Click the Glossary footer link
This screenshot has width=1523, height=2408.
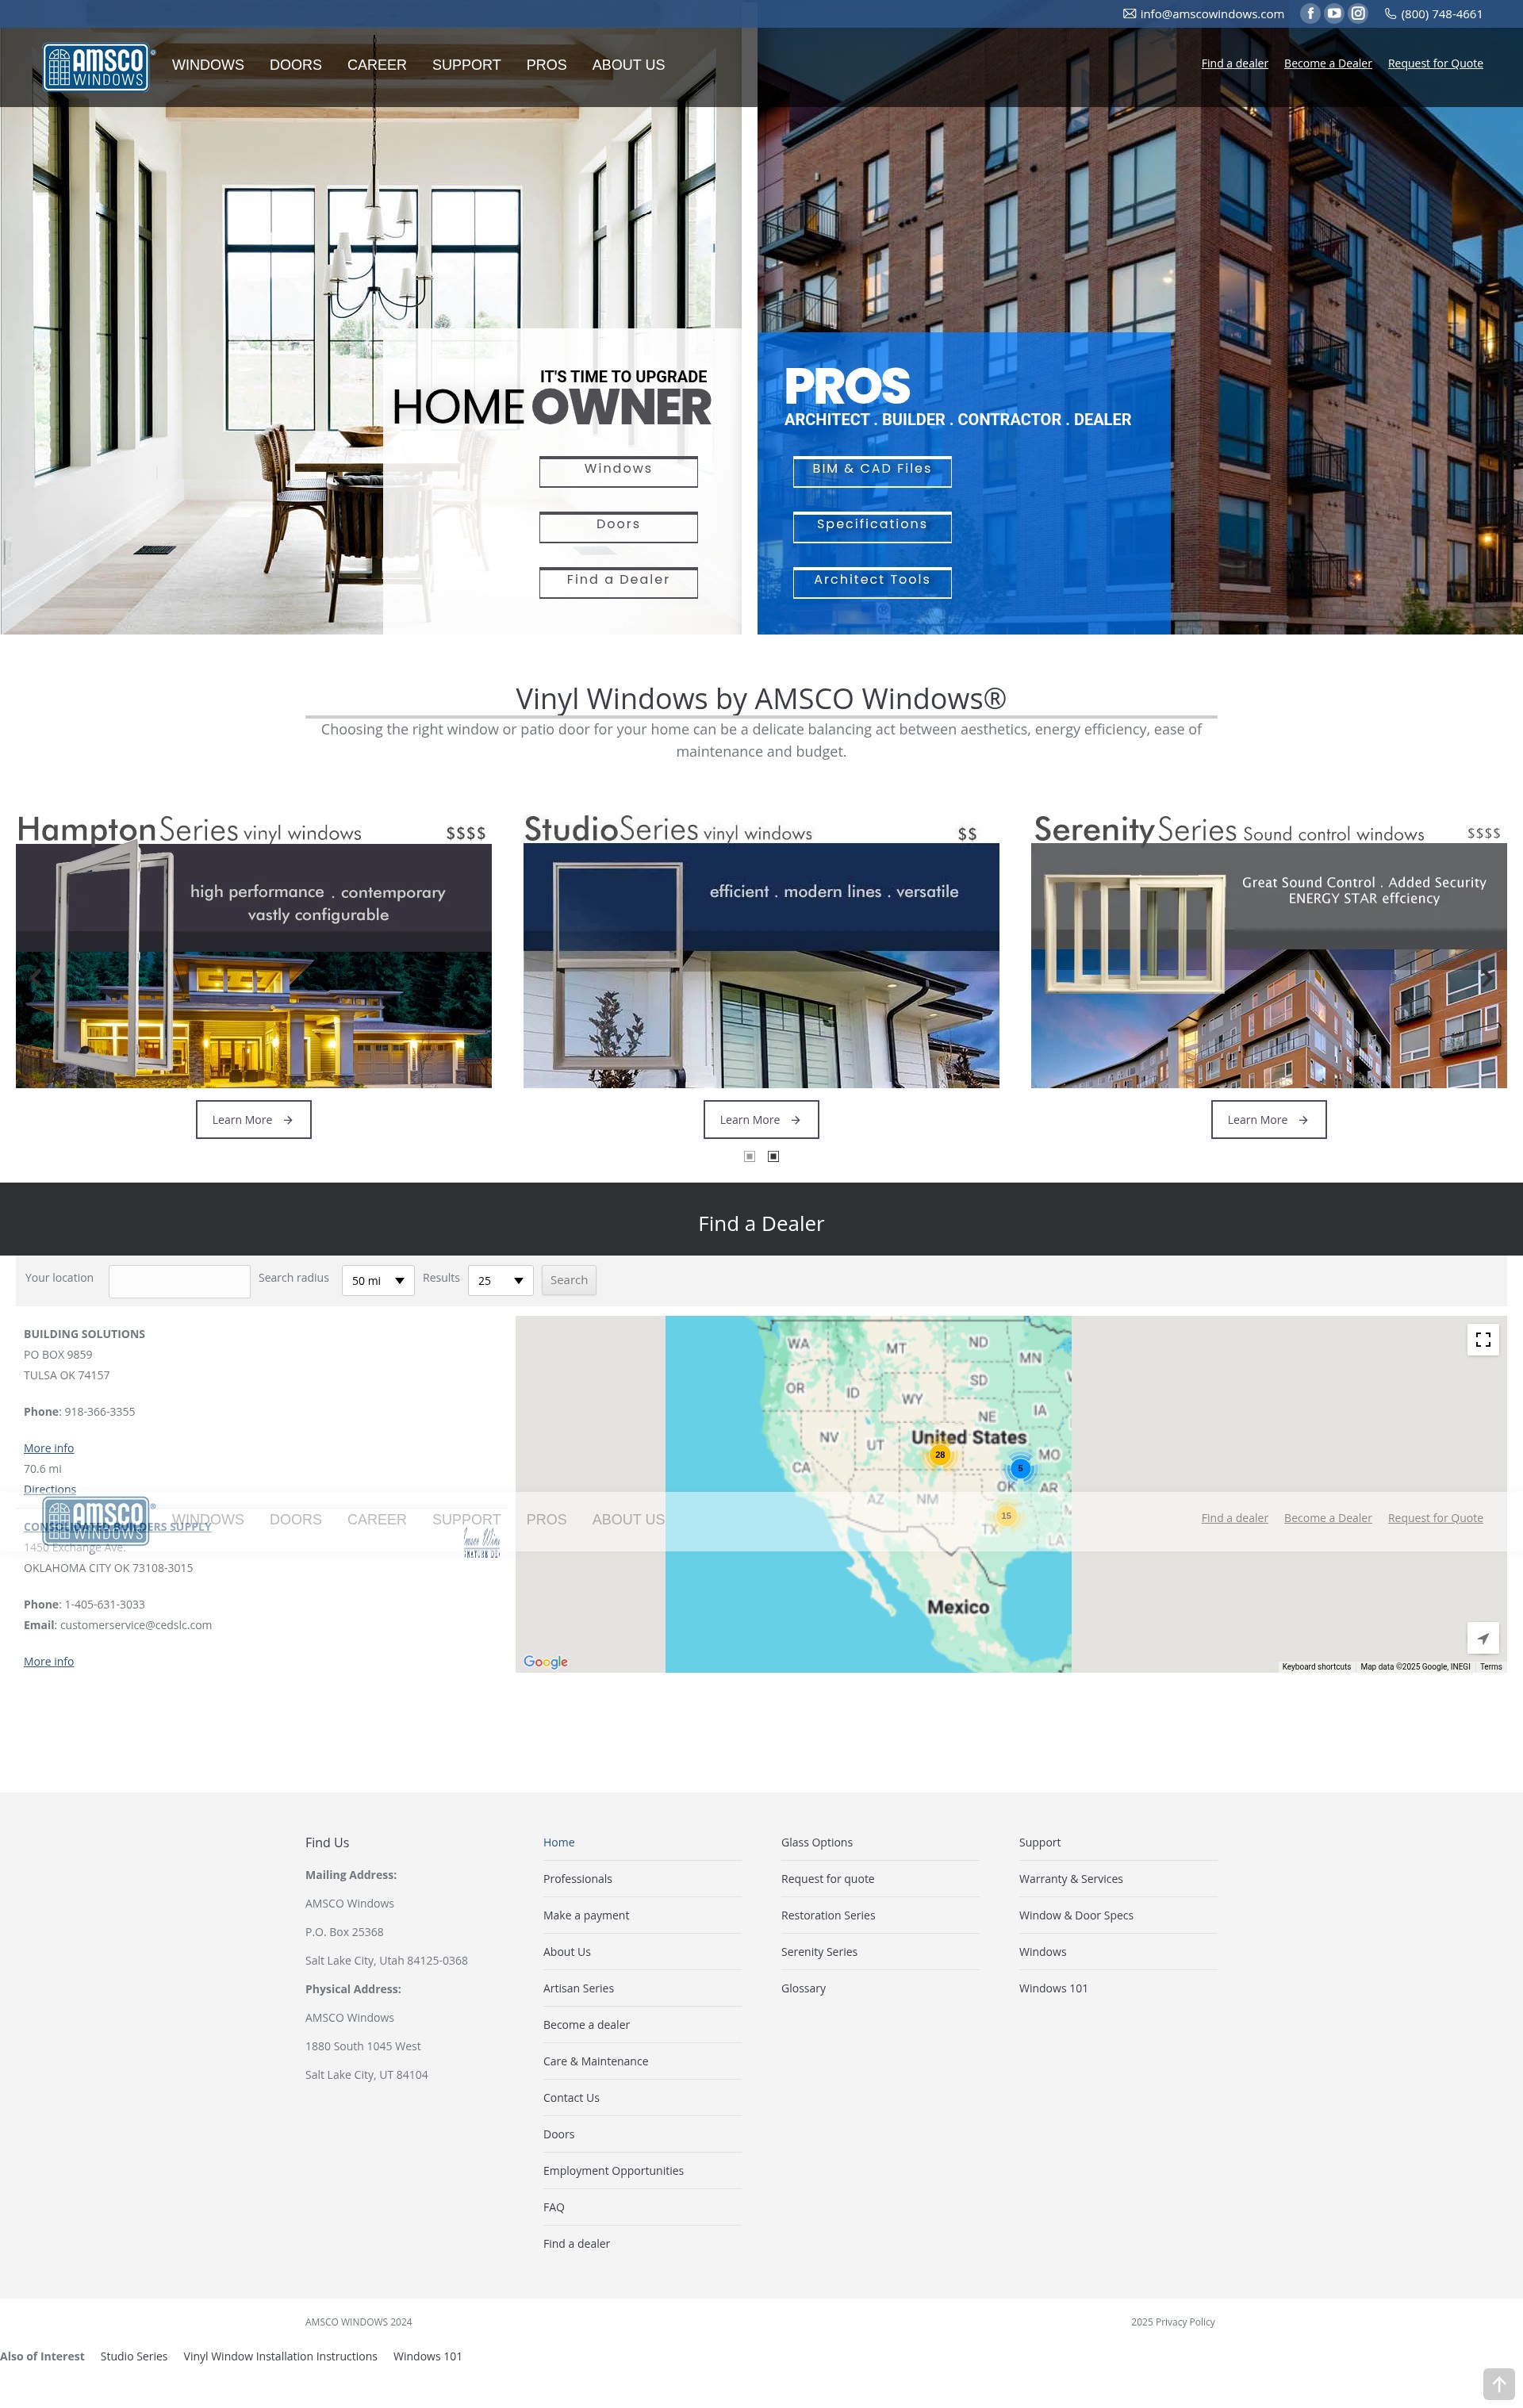(x=804, y=1988)
